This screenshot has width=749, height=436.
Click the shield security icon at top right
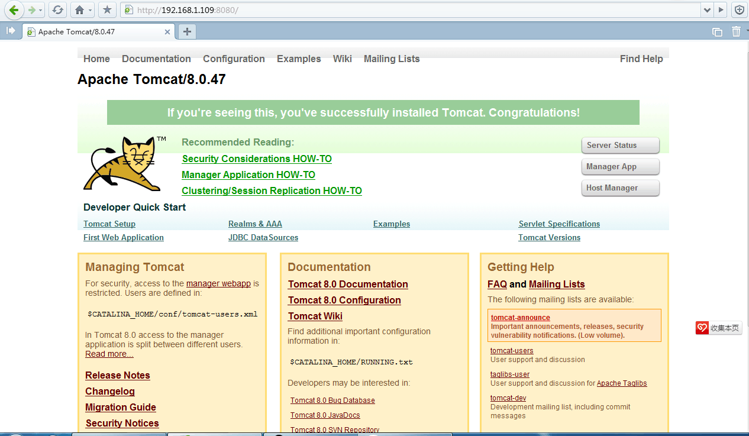[x=739, y=10]
